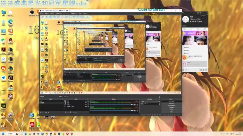Move source down with Sources panel down arrow

[x=76, y=112]
